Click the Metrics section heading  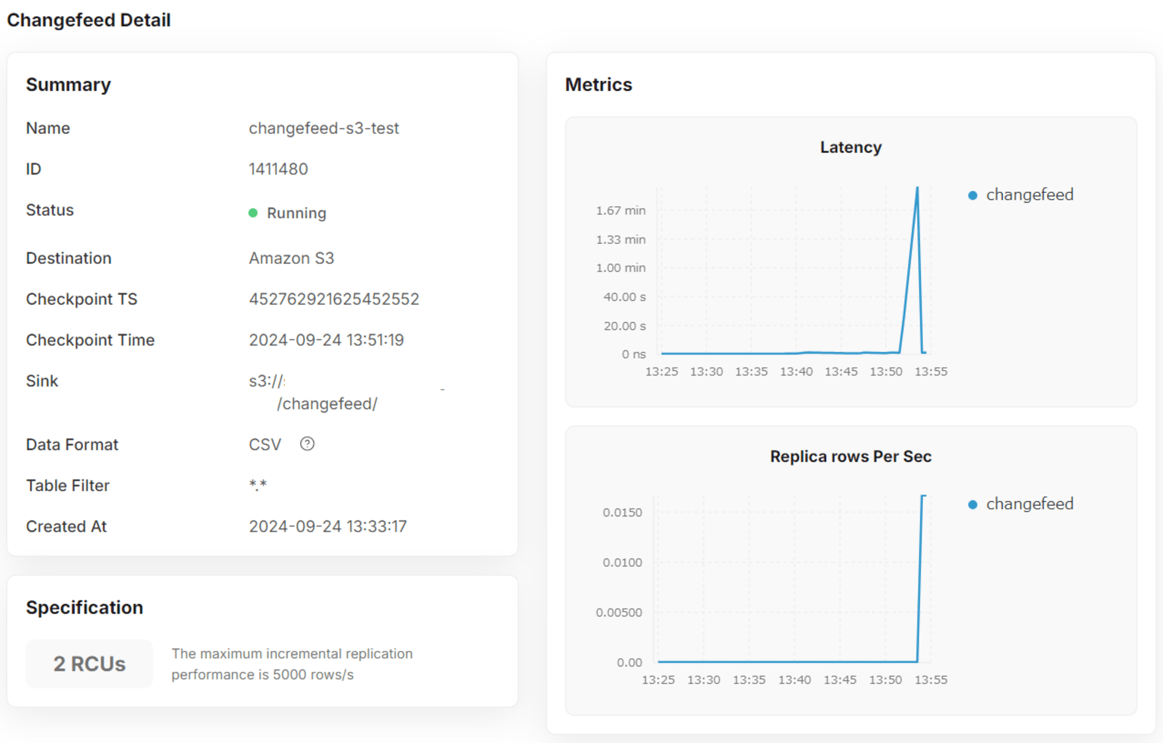pos(598,85)
